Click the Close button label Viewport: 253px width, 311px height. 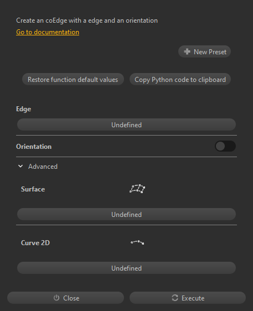pos(71,298)
